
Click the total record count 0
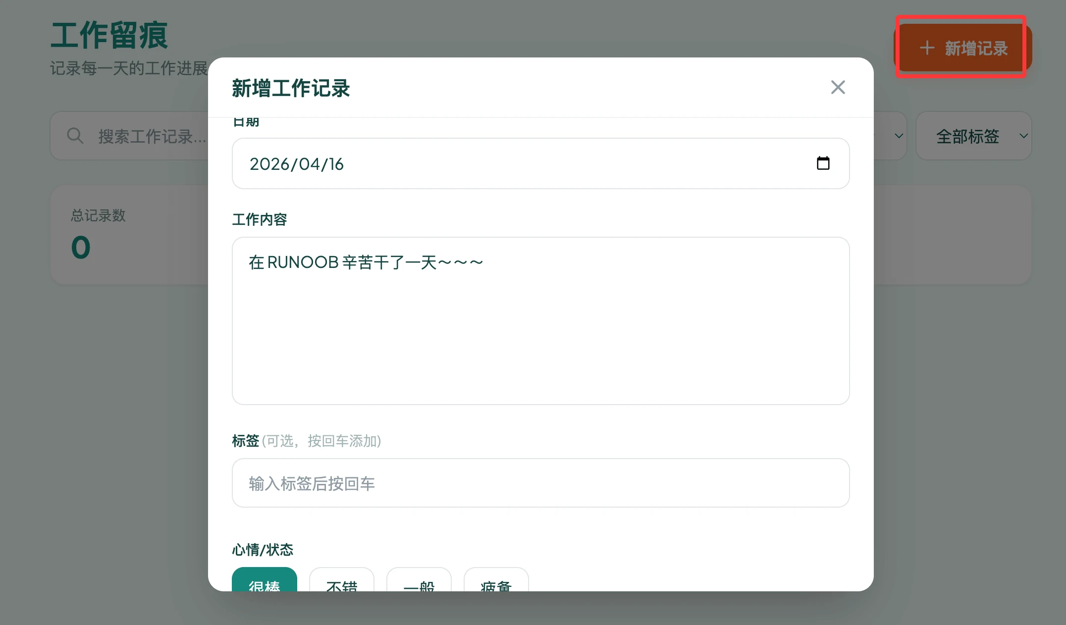click(81, 247)
